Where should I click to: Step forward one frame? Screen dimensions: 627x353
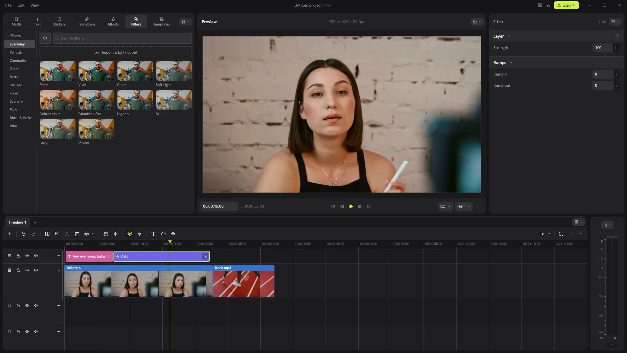pos(360,207)
